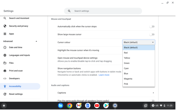
Task: Open Search and Assistant settings
Action: pyautogui.click(x=19, y=18)
